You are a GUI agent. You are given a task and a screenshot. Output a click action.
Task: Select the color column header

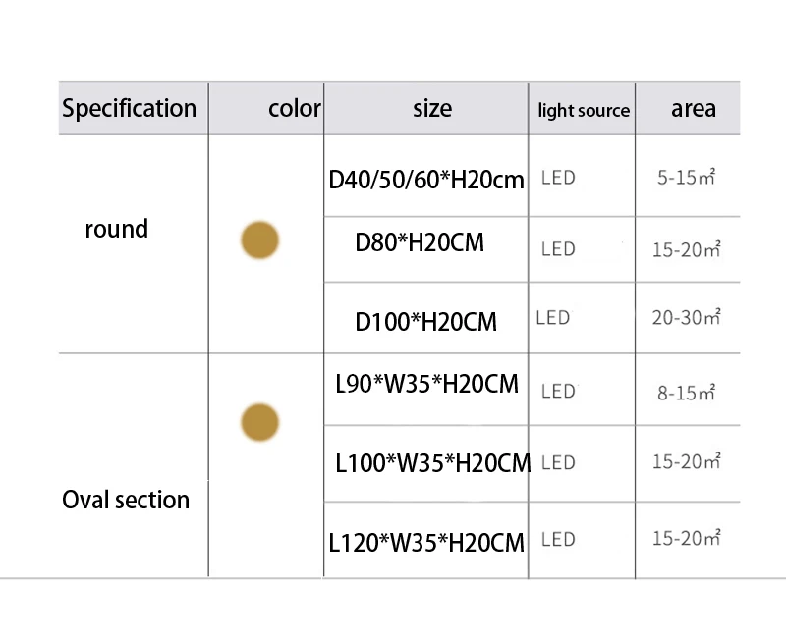295,108
